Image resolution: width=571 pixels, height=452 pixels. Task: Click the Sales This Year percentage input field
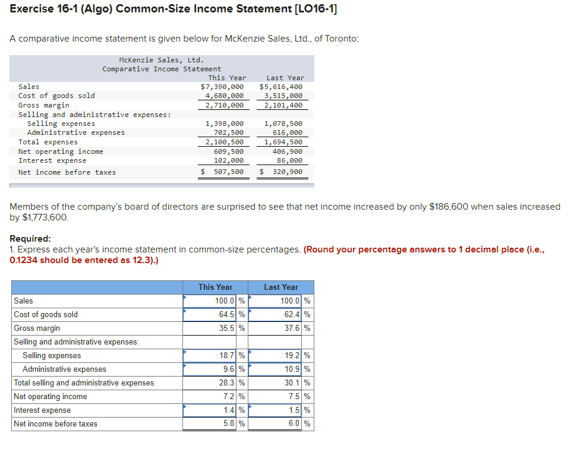click(211, 301)
